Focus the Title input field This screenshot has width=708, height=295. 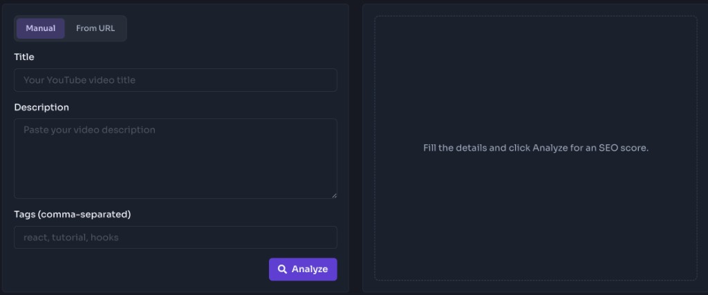coord(176,80)
